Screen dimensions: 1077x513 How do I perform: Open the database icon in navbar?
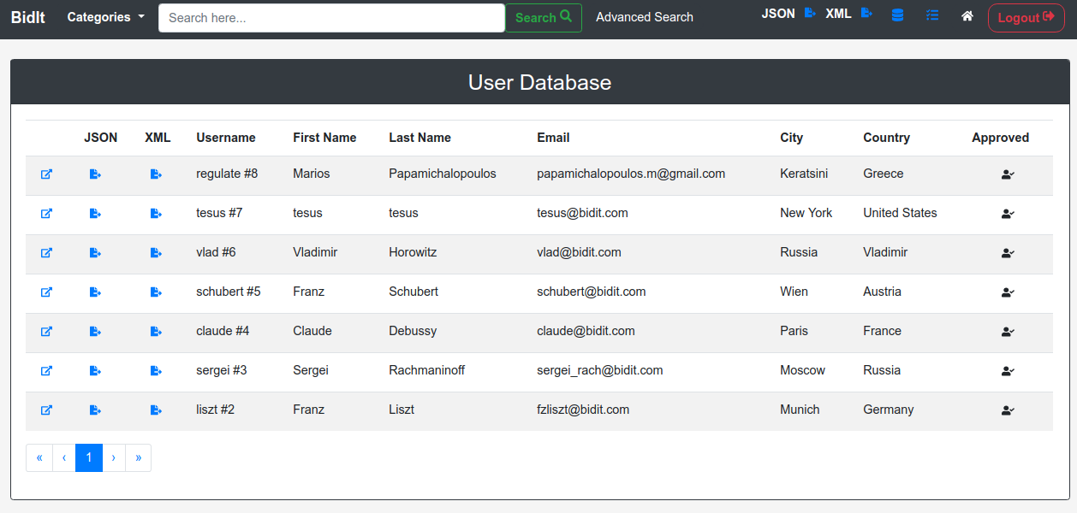coord(897,15)
